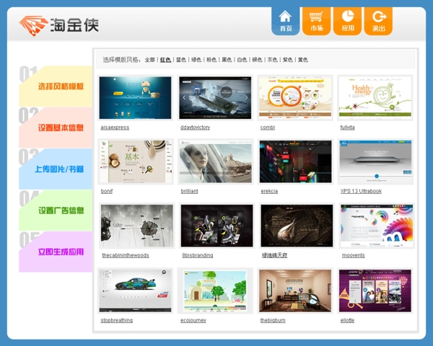Click the combi text link

tap(268, 128)
